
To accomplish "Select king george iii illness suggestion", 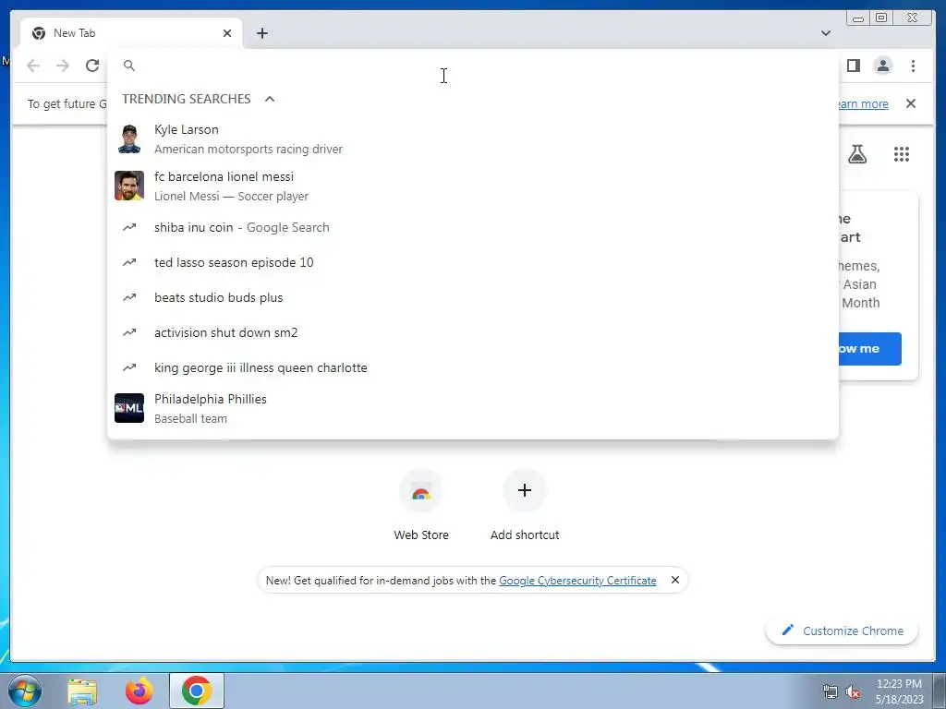I will point(473,367).
